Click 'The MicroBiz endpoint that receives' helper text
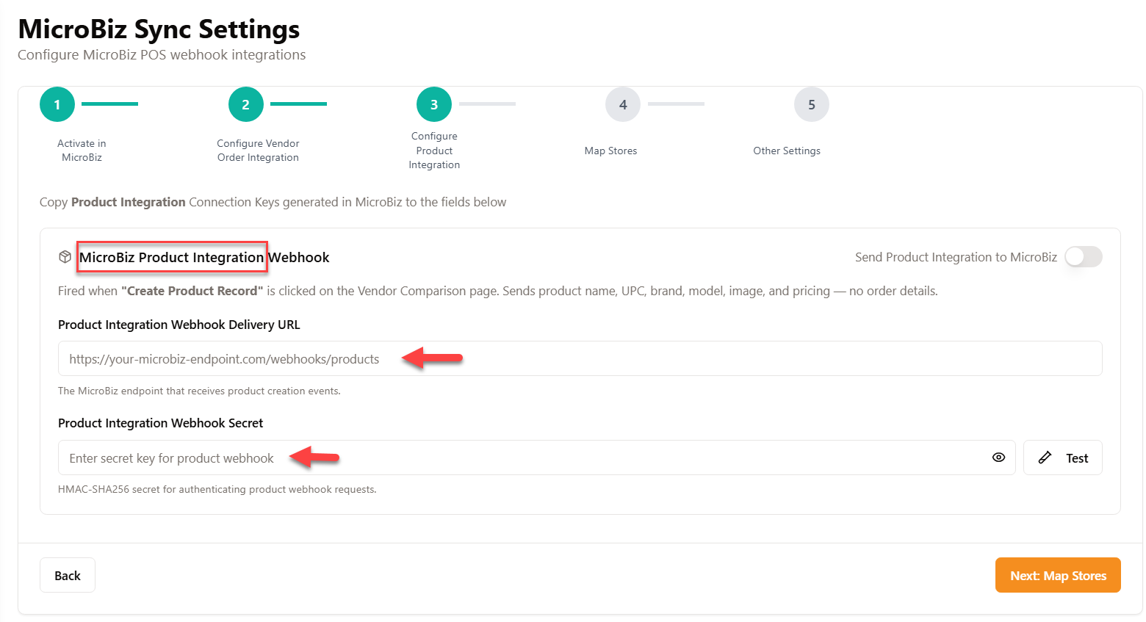 point(199,391)
